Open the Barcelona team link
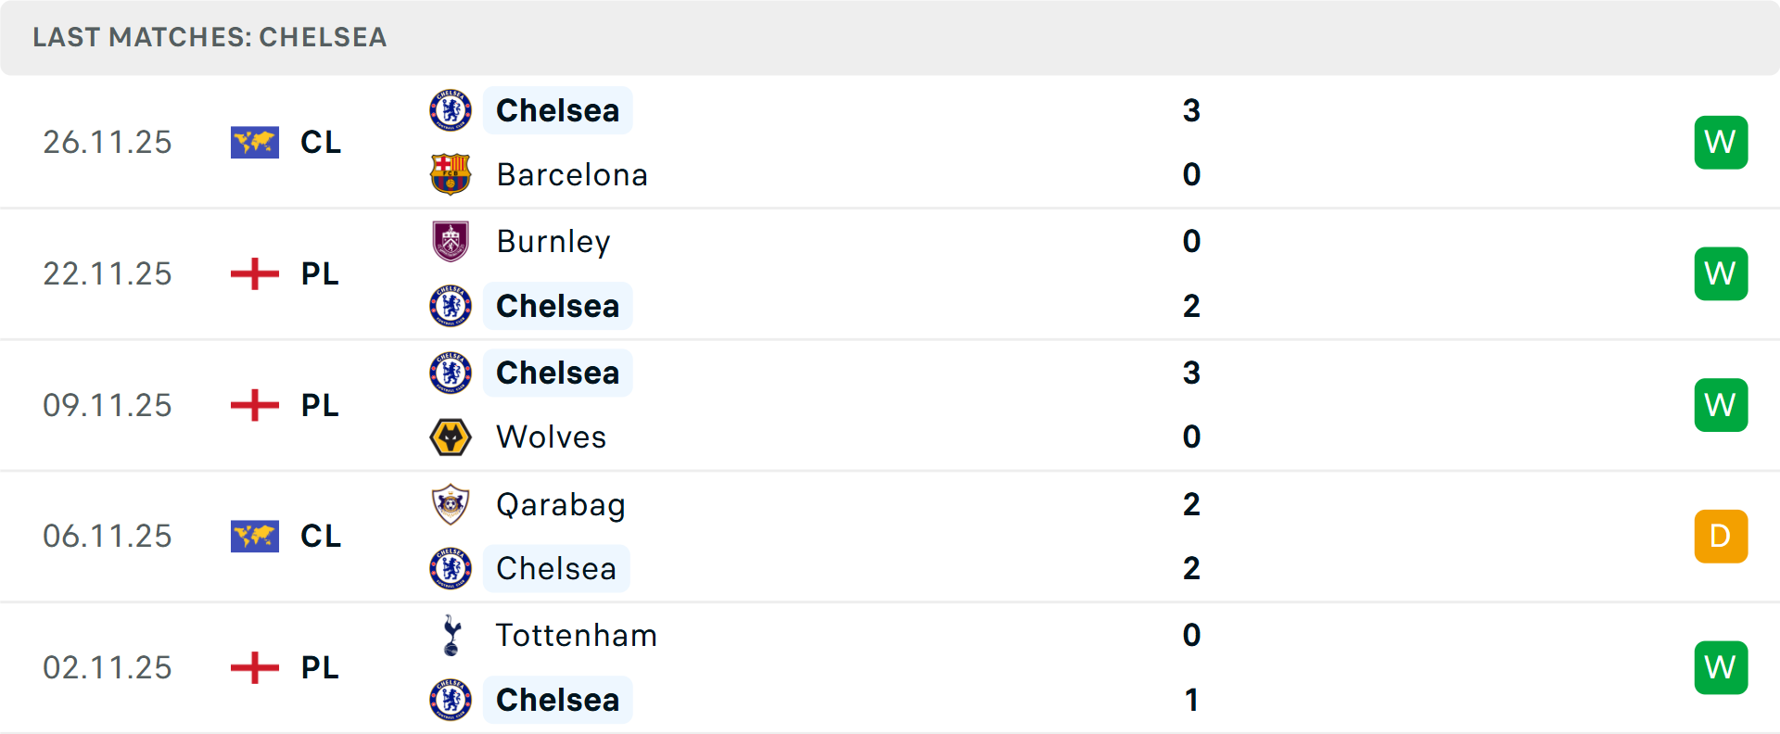The image size is (1780, 734). pyautogui.click(x=572, y=175)
